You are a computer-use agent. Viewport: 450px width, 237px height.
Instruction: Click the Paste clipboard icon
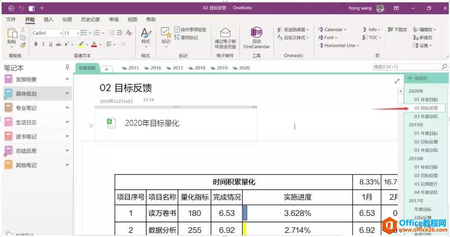click(12, 33)
